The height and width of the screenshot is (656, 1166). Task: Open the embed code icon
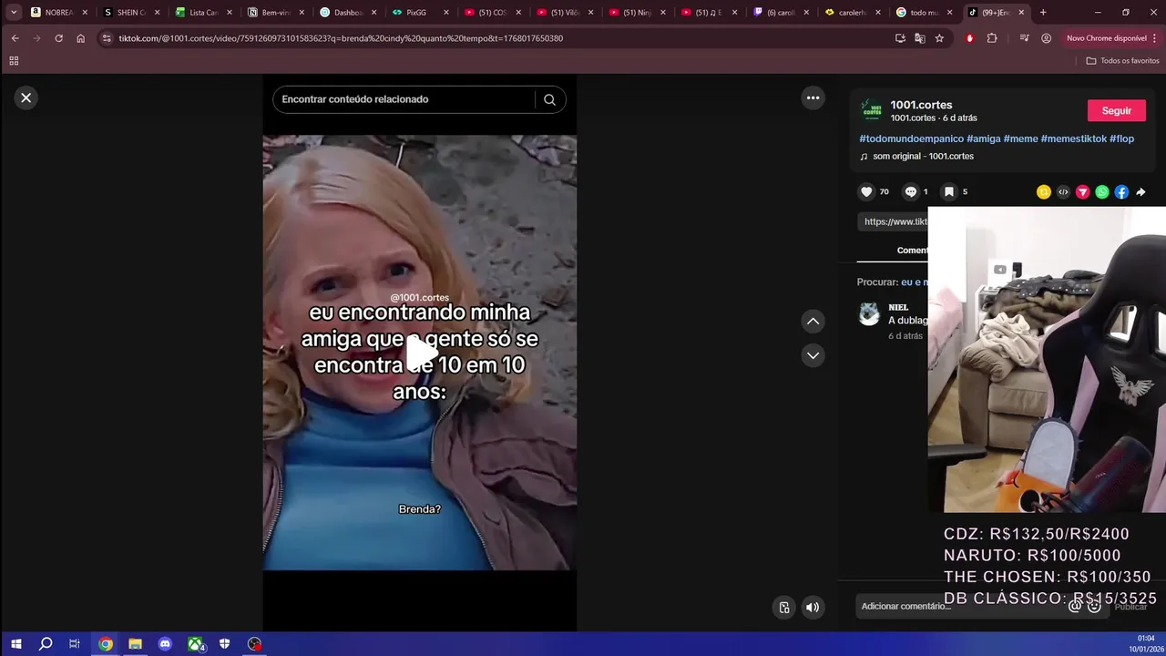[x=1063, y=191]
